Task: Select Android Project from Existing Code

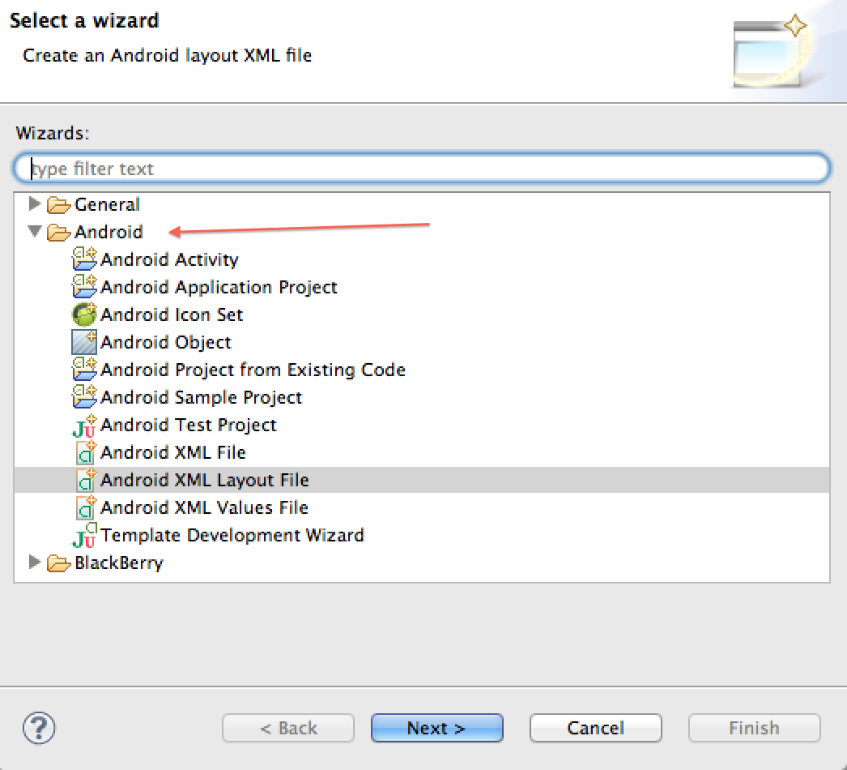Action: click(x=253, y=370)
